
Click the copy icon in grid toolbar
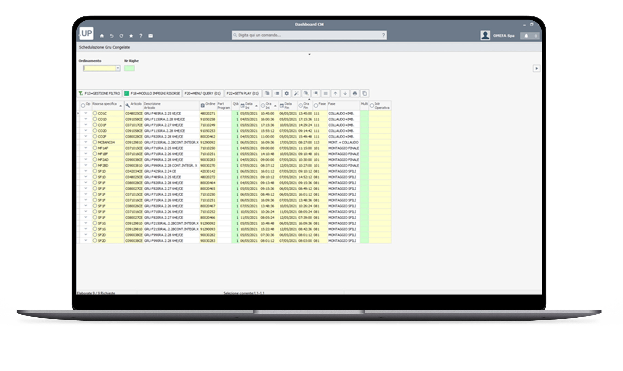coord(364,93)
